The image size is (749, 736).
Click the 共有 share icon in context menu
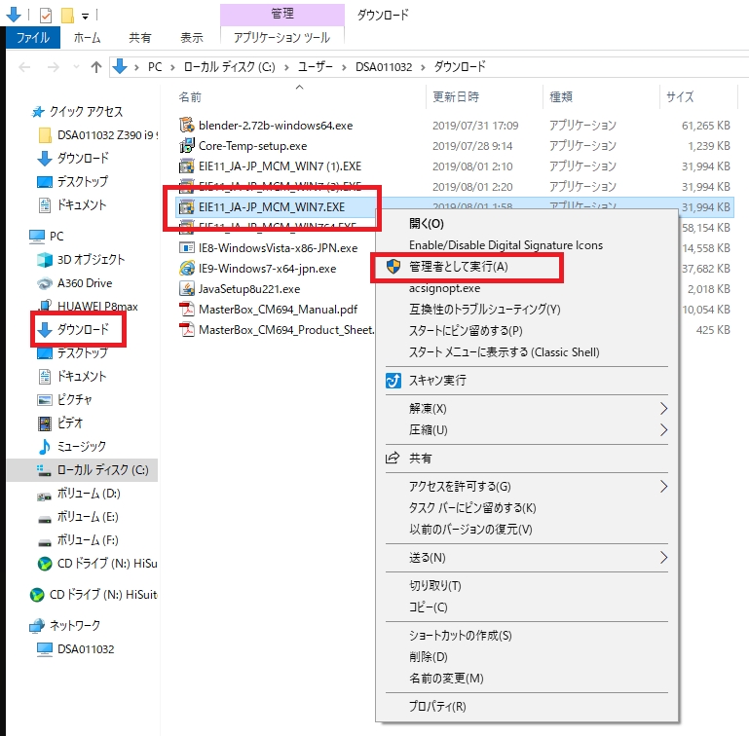393,458
